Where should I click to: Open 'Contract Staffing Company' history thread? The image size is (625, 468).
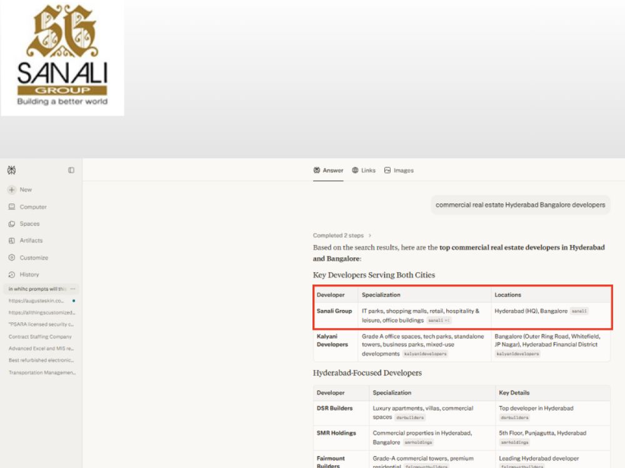click(x=40, y=337)
